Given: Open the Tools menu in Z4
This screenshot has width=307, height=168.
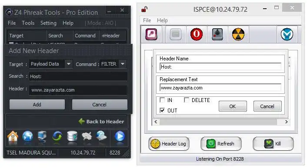Looking at the screenshot, I should (28, 23).
